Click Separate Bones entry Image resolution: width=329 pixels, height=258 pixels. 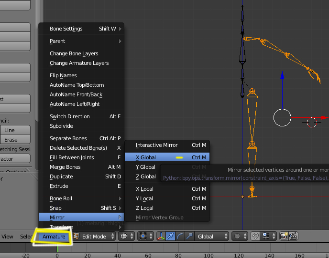tap(81, 138)
